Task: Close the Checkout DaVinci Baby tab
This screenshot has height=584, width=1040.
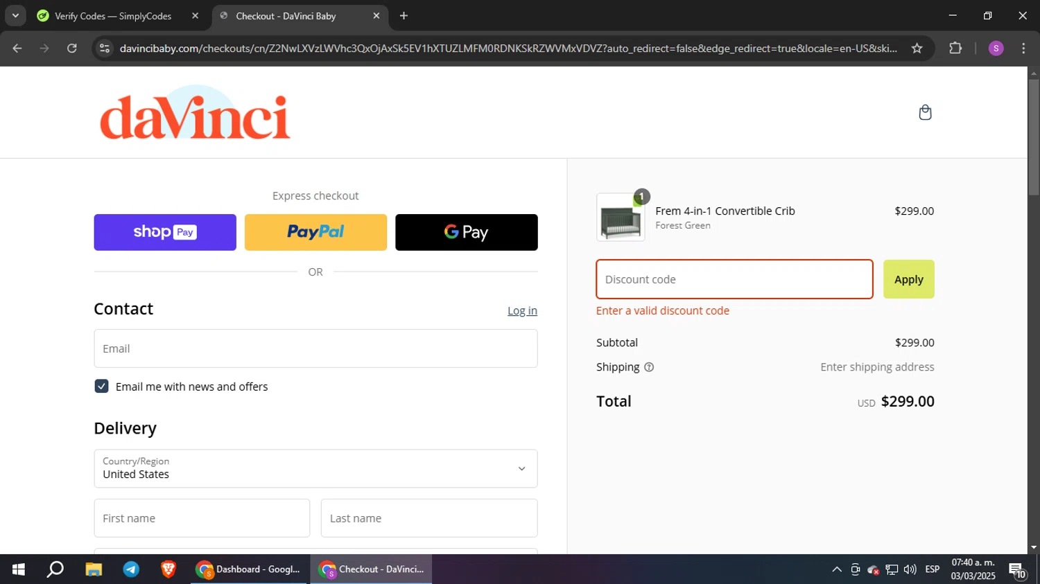Action: click(x=376, y=15)
